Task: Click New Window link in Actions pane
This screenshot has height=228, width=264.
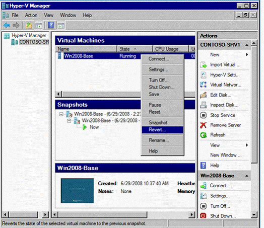Action: [226, 155]
